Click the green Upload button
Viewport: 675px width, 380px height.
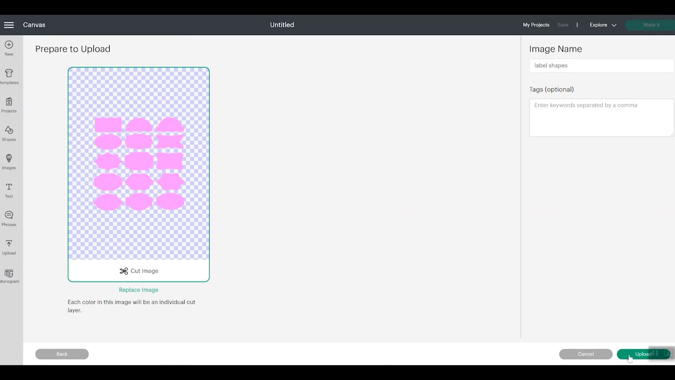(643, 354)
